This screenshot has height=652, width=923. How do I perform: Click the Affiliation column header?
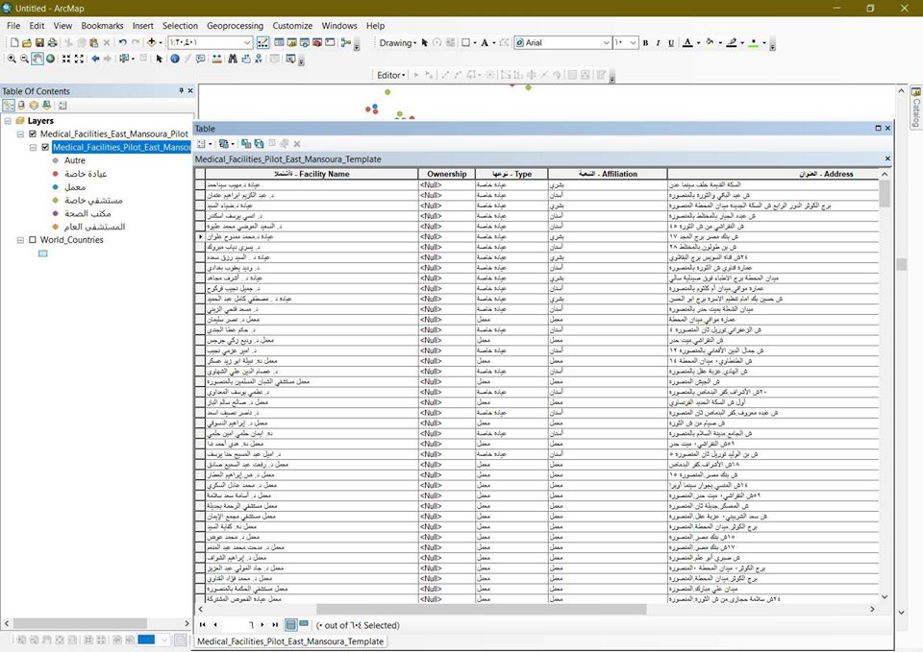click(x=608, y=174)
